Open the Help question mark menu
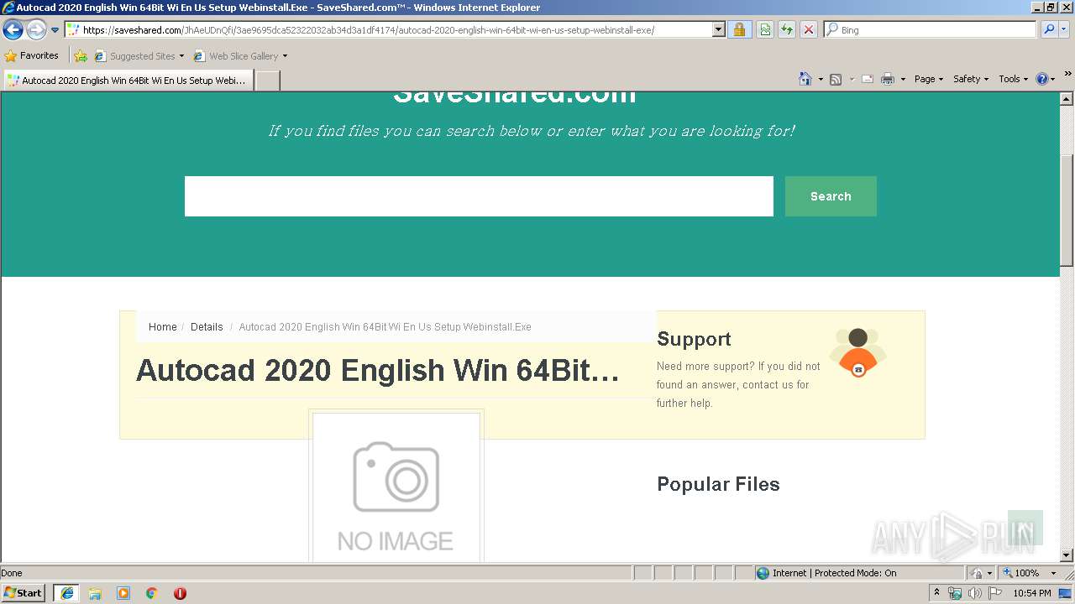The image size is (1075, 604). [x=1046, y=79]
